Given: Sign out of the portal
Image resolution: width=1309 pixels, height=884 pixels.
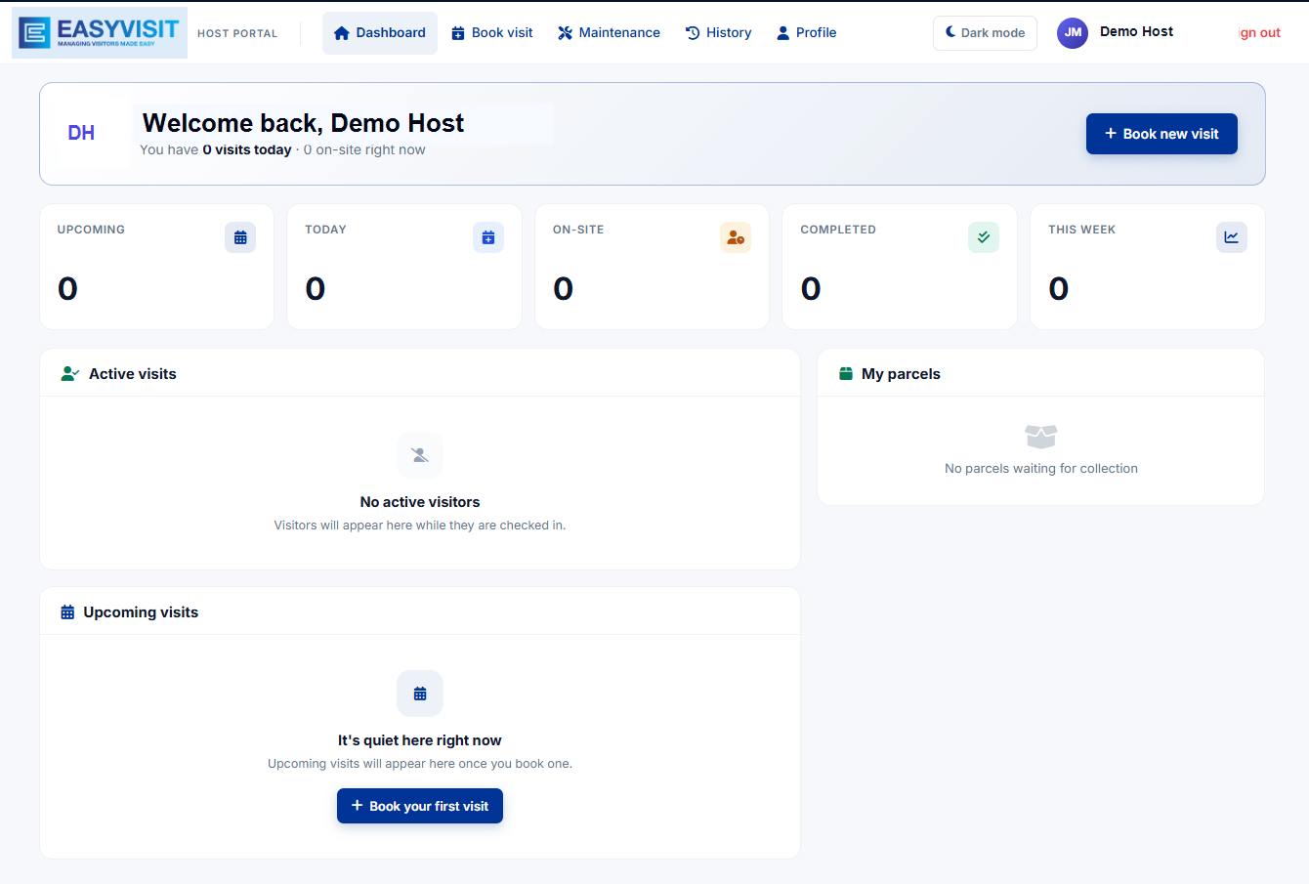Looking at the screenshot, I should point(1260,33).
